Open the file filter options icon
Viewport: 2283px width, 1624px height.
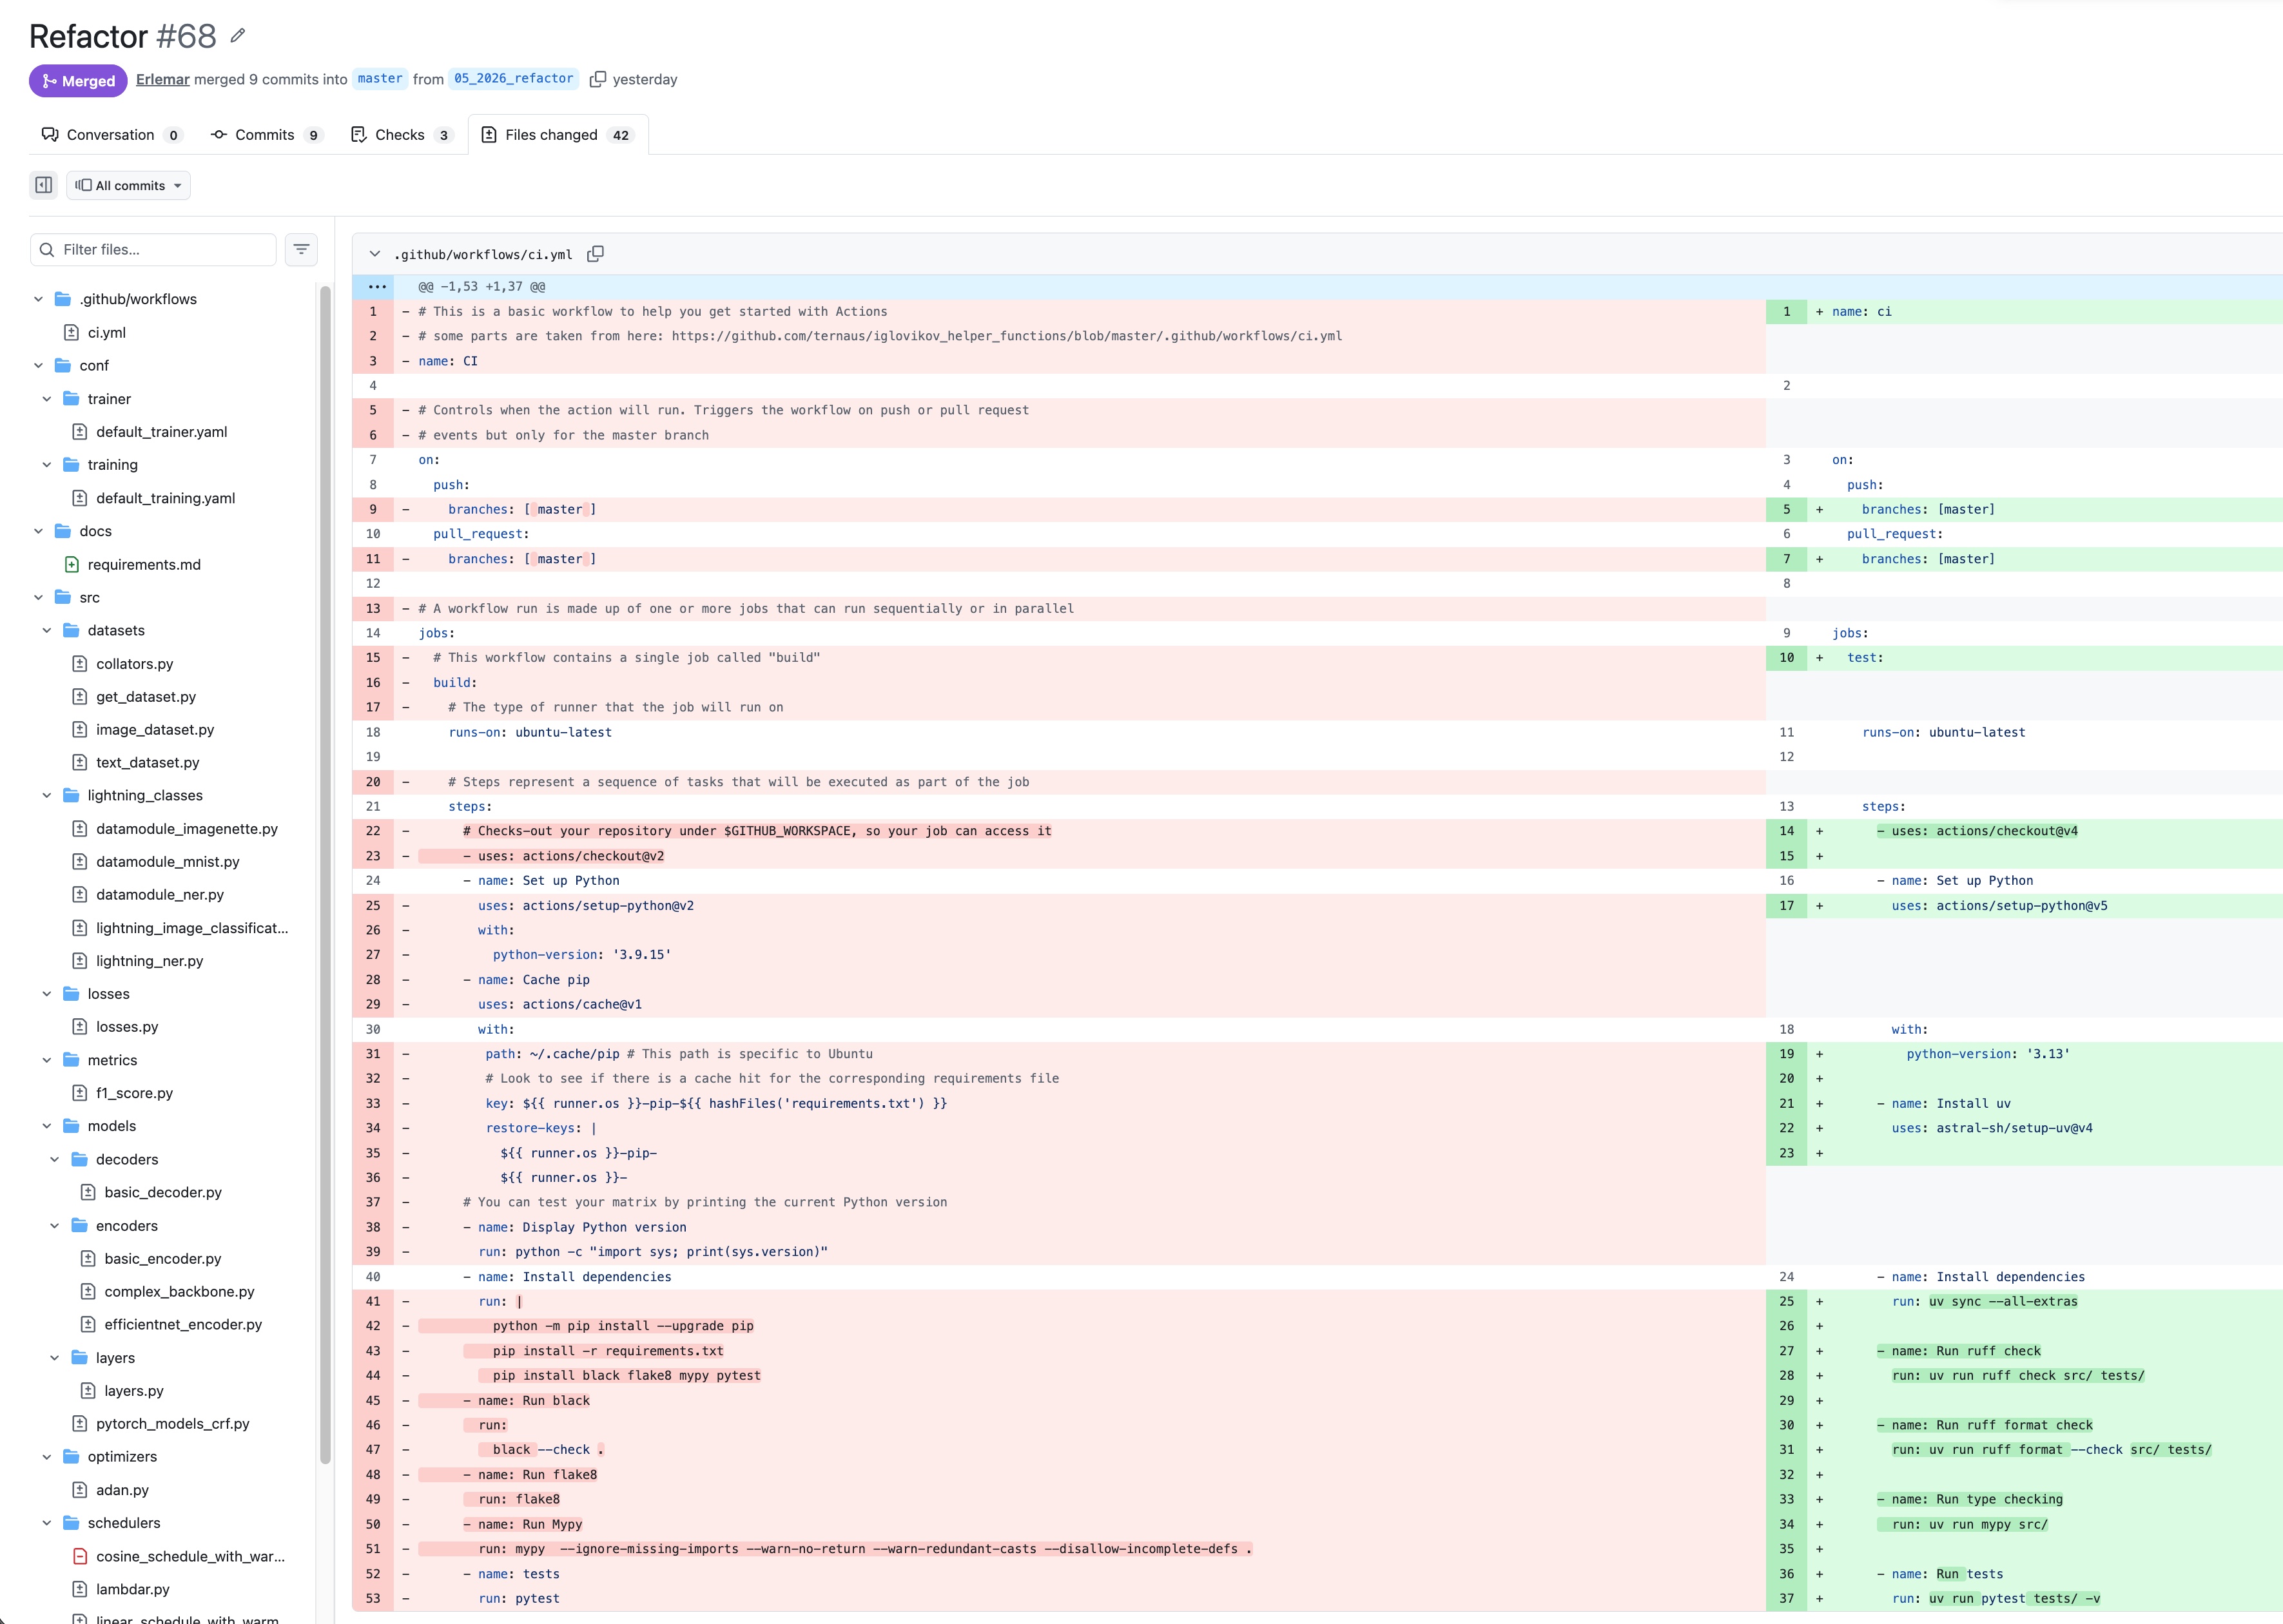point(301,249)
